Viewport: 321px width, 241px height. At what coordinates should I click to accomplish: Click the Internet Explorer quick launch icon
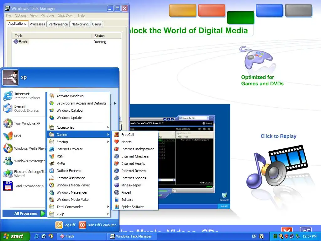tap(36, 236)
